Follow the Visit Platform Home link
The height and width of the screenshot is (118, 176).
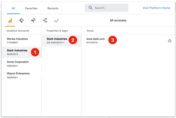(156, 8)
